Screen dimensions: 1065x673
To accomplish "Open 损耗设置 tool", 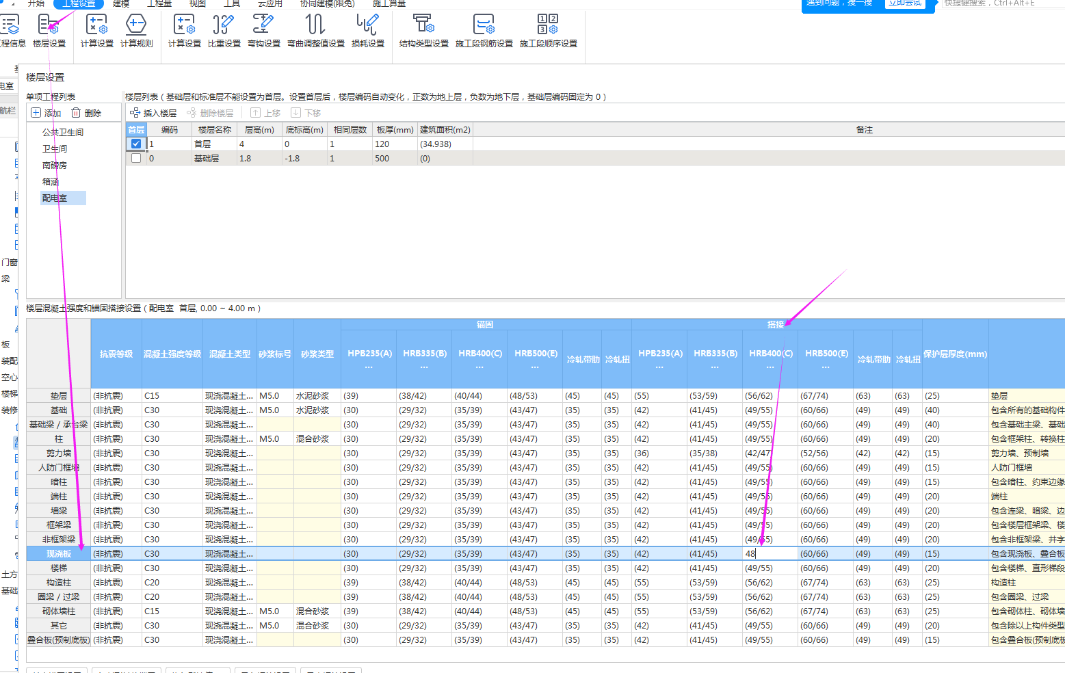I will coord(368,31).
